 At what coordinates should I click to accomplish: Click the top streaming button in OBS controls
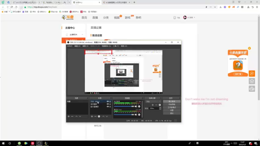click(x=172, y=102)
